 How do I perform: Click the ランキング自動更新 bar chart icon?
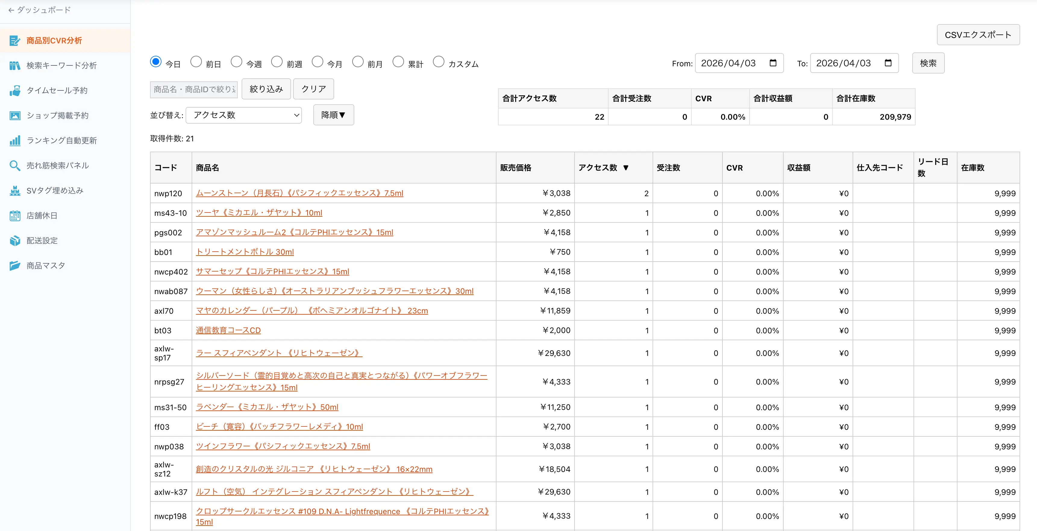coord(15,140)
